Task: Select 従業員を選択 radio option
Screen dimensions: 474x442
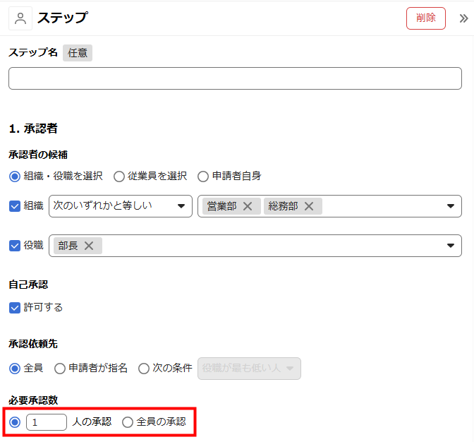Action: point(119,176)
